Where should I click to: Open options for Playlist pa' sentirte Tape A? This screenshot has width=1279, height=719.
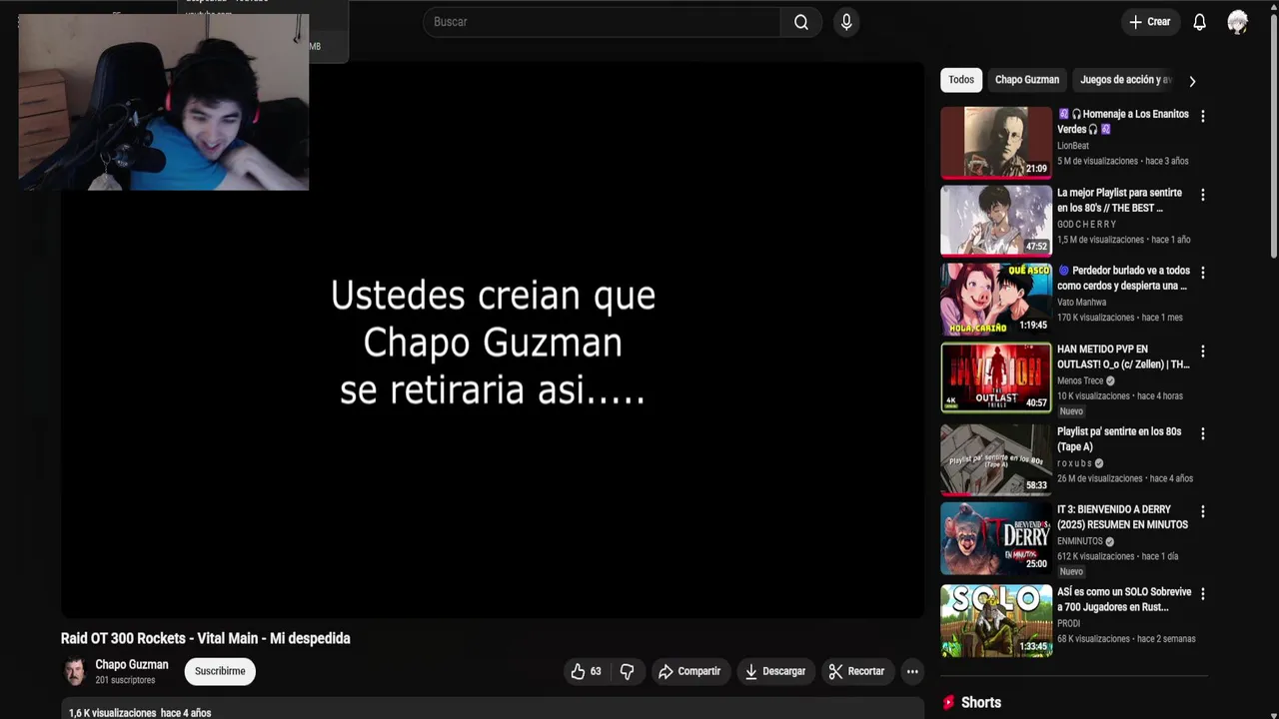click(x=1202, y=433)
